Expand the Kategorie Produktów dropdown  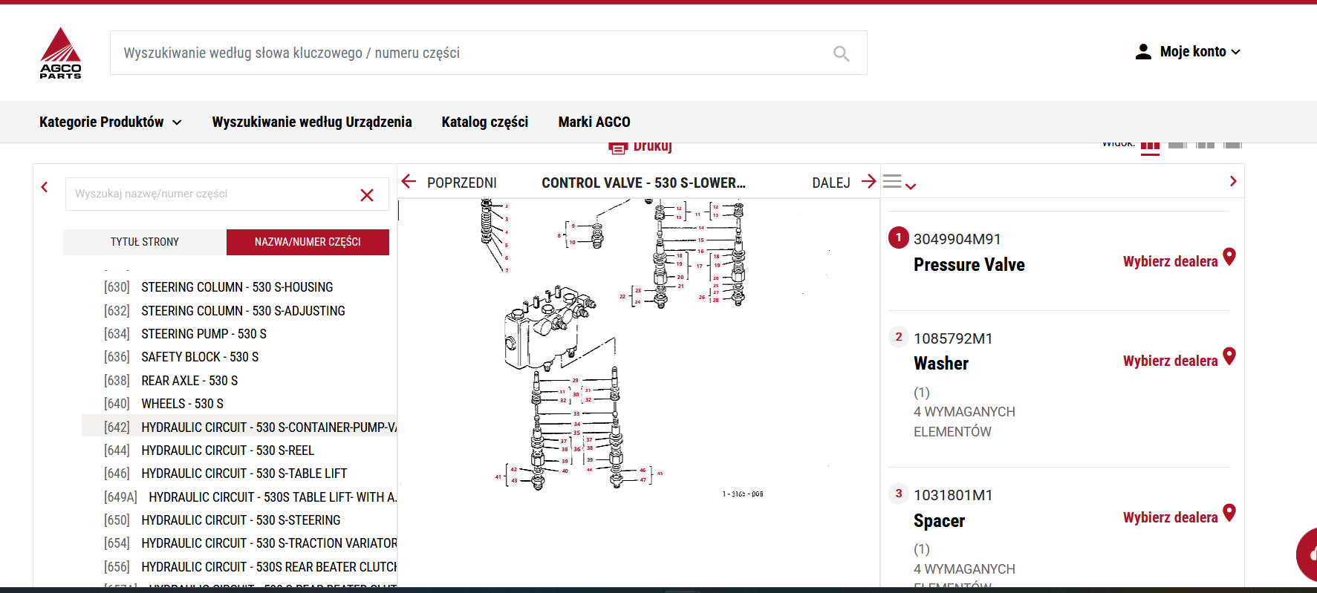tap(110, 122)
